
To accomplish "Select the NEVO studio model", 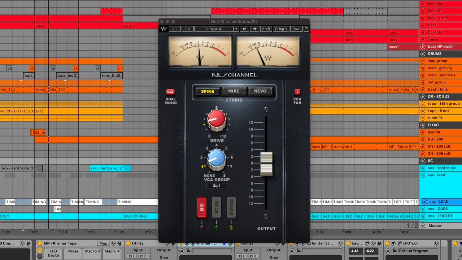I will click(x=260, y=91).
